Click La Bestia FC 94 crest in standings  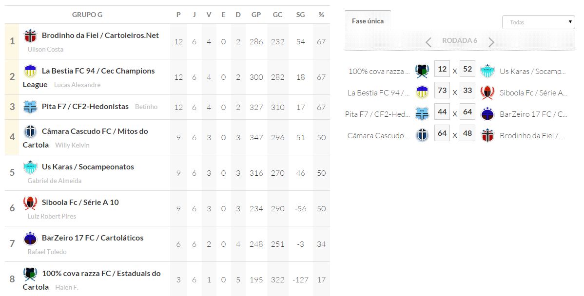[30, 72]
